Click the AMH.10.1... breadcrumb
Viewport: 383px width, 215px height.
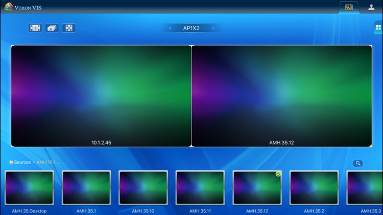[x=47, y=162]
